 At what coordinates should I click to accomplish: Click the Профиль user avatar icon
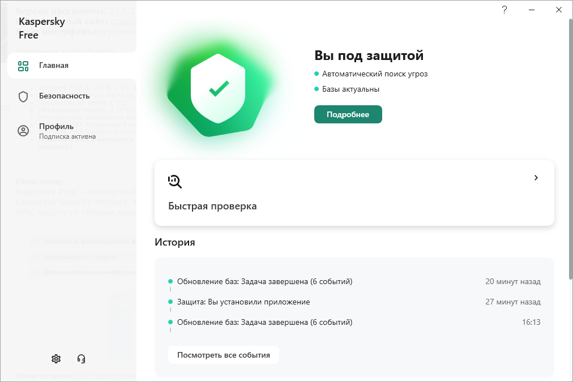click(x=23, y=131)
